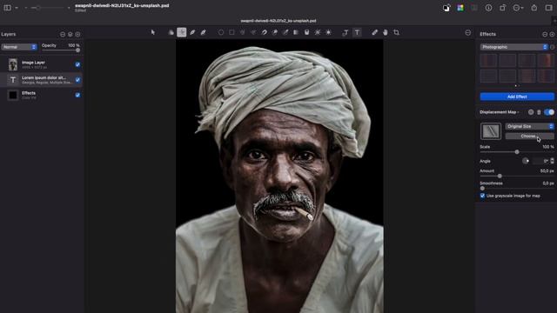The width and height of the screenshot is (557, 313).
Task: Click the displacement map image thumbnail
Action: (x=491, y=131)
